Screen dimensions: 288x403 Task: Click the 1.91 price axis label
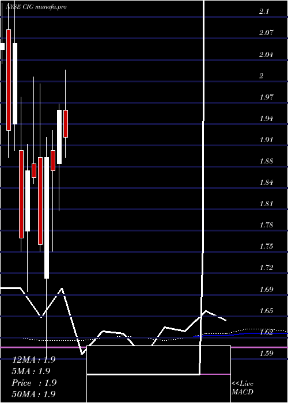point(266,140)
